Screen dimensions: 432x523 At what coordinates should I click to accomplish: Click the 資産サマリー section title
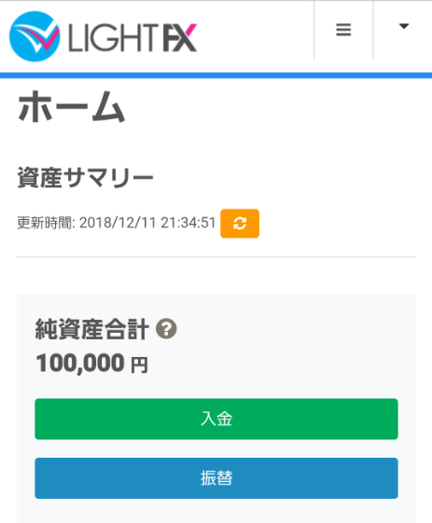tap(86, 177)
